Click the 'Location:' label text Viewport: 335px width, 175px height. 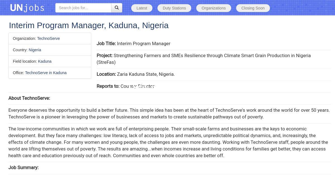coord(106,74)
